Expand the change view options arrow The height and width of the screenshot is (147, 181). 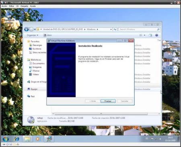[x=144, y=35]
